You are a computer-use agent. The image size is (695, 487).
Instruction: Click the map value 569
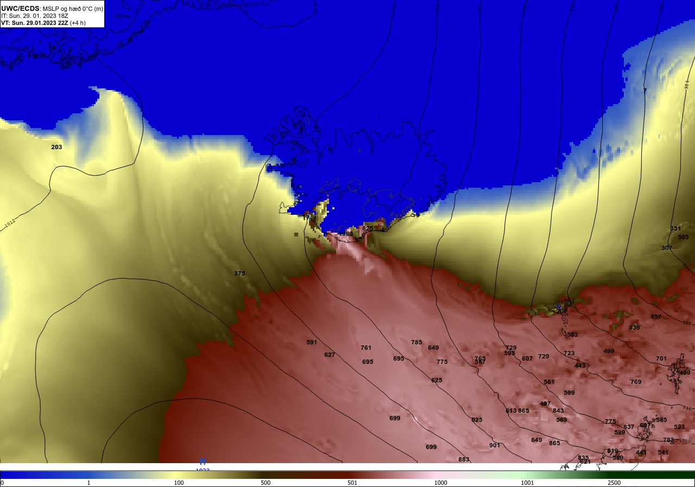click(561, 420)
